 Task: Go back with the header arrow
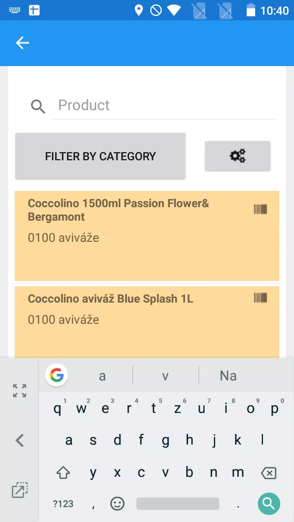tap(22, 43)
